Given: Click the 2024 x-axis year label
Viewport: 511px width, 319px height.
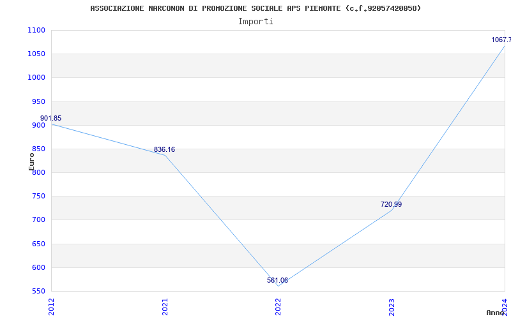Looking at the screenshot, I should [x=505, y=306].
